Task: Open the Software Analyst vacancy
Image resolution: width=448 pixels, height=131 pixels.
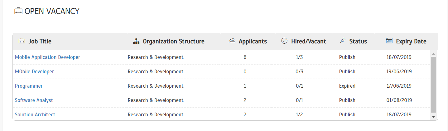Action: [34, 100]
